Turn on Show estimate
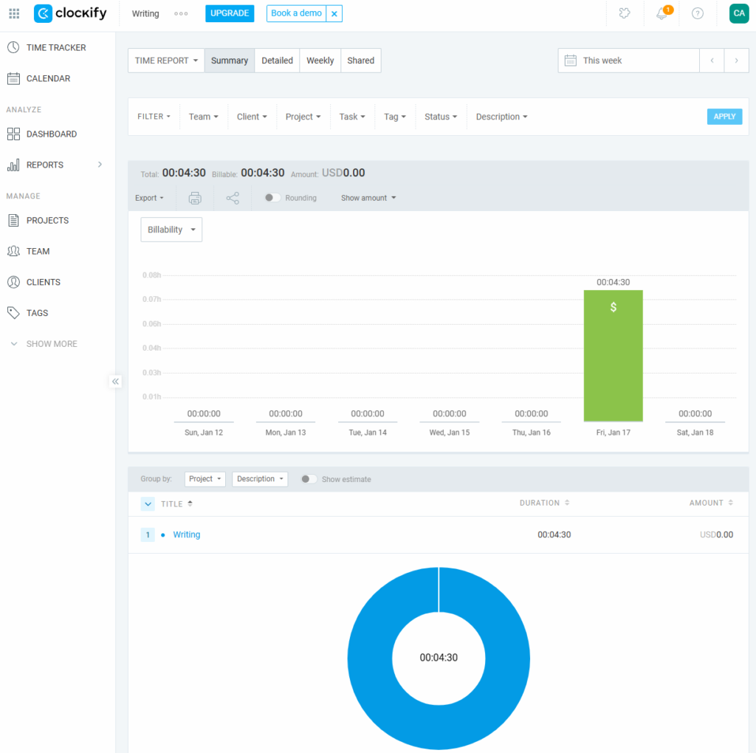This screenshot has height=753, width=756. tap(308, 479)
